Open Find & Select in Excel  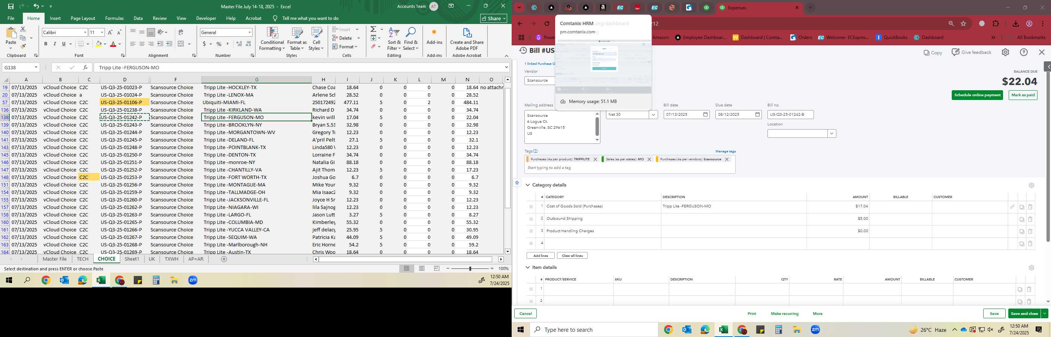click(x=411, y=39)
